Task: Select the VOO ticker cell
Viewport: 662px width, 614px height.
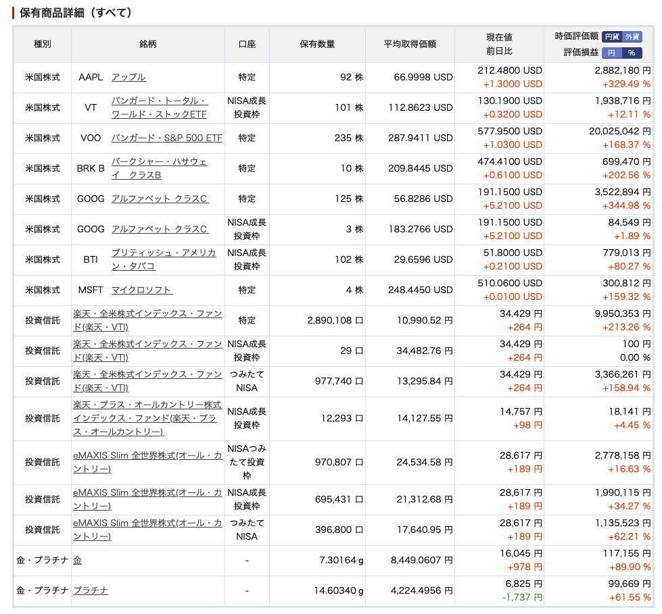Action: coord(91,138)
